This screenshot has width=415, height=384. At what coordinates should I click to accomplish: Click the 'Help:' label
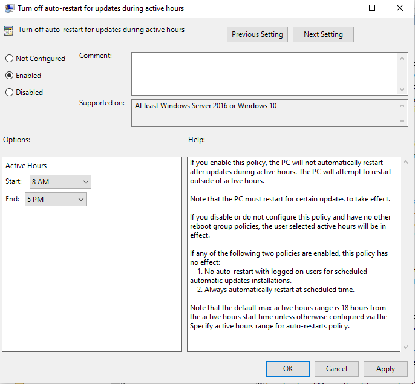tap(197, 140)
